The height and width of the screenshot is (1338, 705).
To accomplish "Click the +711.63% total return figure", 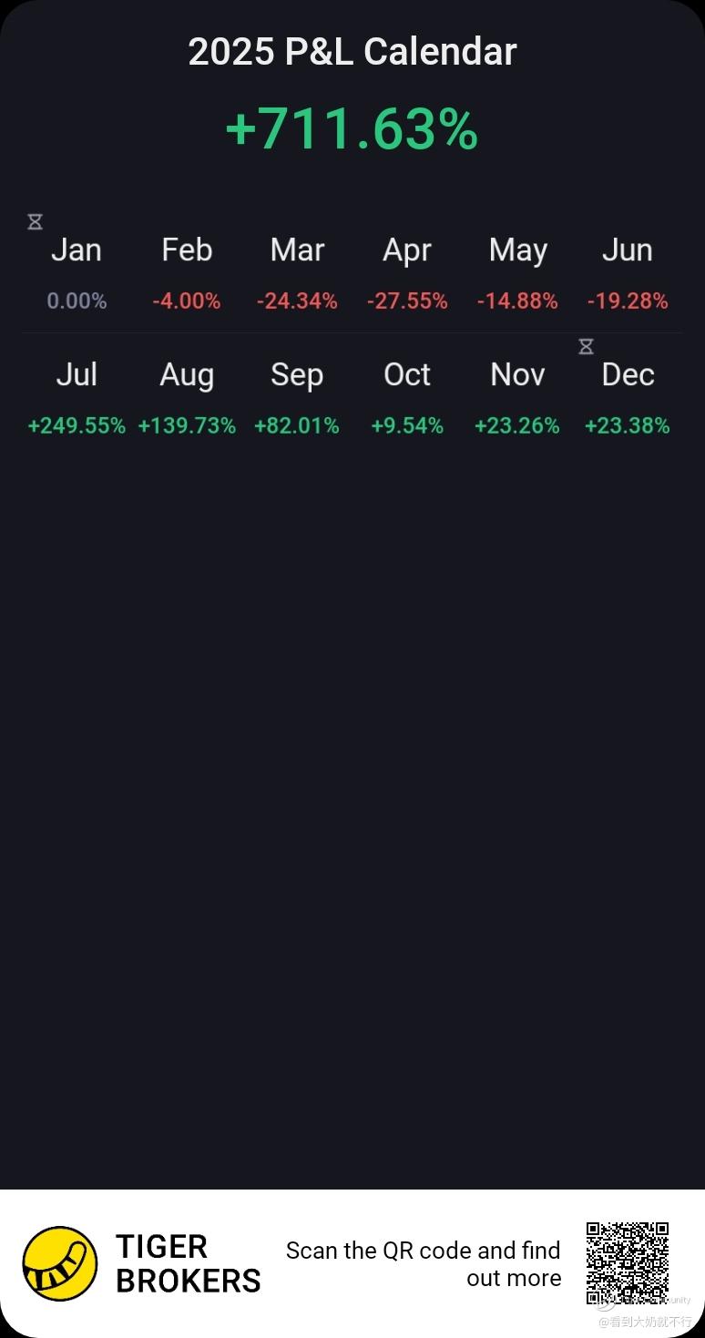I will point(352,129).
